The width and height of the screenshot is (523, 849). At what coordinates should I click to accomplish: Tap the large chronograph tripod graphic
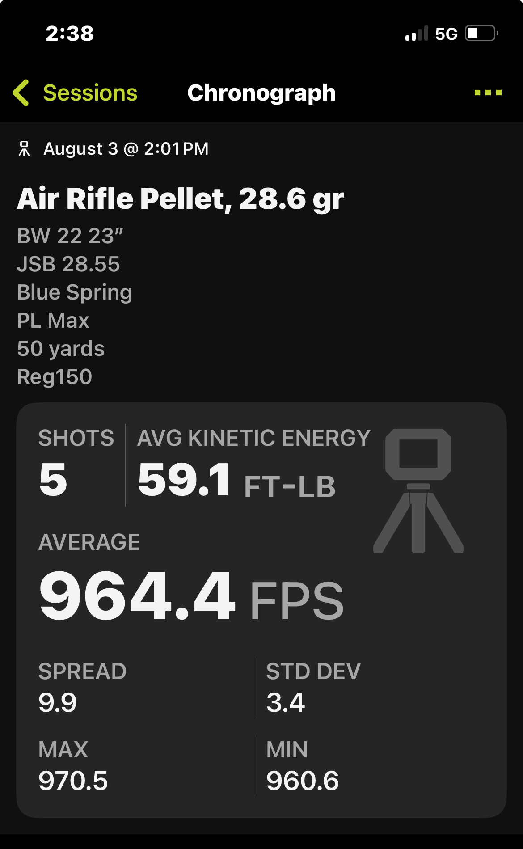pos(418,491)
